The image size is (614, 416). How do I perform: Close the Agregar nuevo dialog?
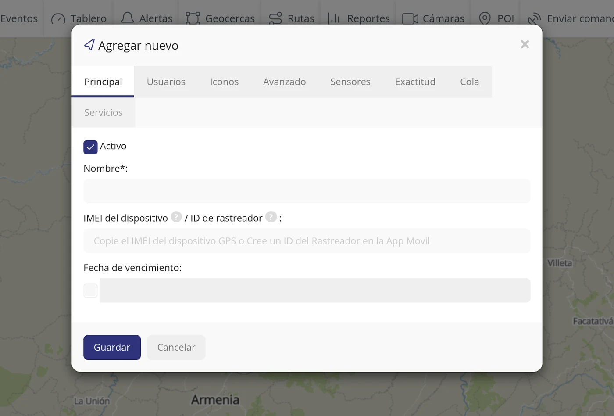pos(525,44)
